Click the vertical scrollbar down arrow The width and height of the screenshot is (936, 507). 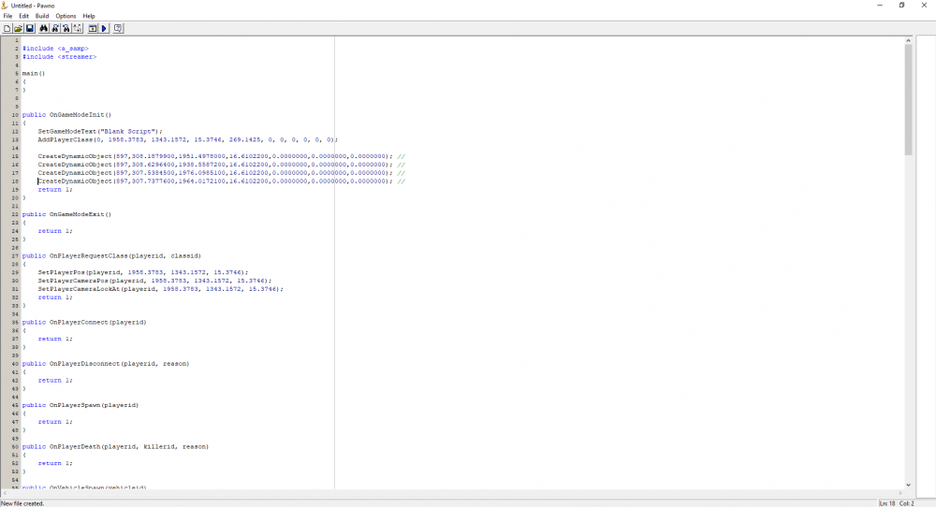[x=908, y=485]
